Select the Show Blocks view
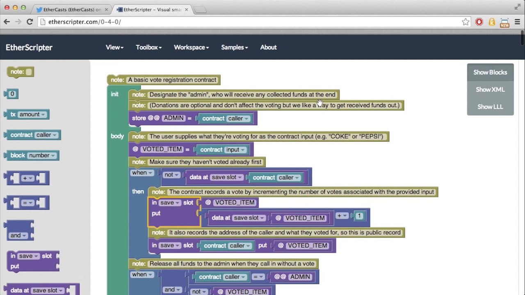The width and height of the screenshot is (525, 295). (490, 72)
